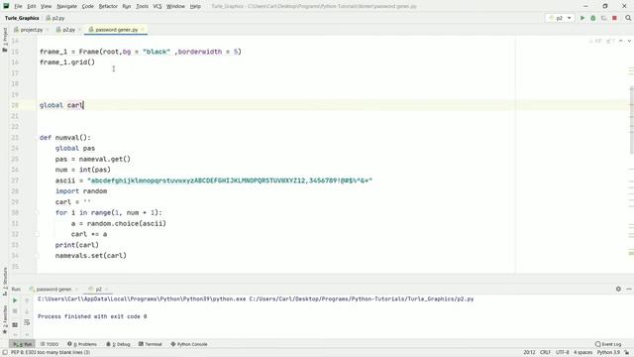Screen dimensions: 634x357
Task: Open the warnings count inspection widget
Action: pyautogui.click(x=601, y=41)
